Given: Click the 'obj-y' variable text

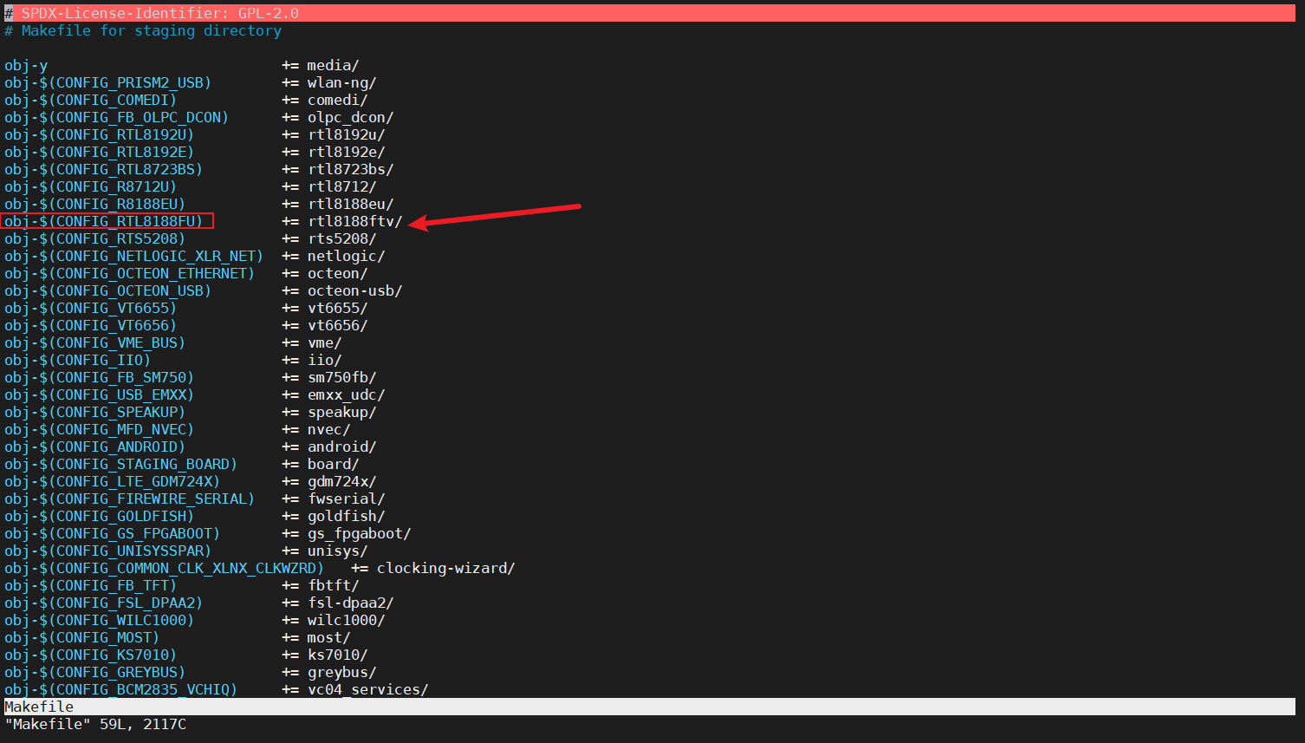Looking at the screenshot, I should point(26,65).
